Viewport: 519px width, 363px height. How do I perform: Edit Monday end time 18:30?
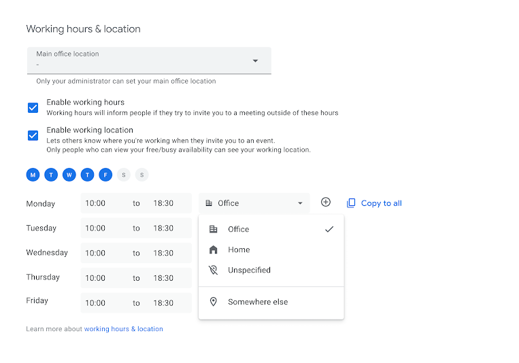163,203
